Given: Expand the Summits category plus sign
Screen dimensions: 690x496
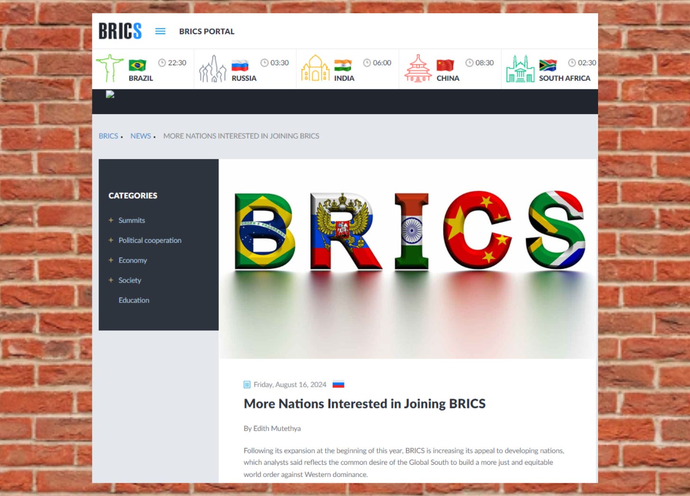Looking at the screenshot, I should (111, 220).
